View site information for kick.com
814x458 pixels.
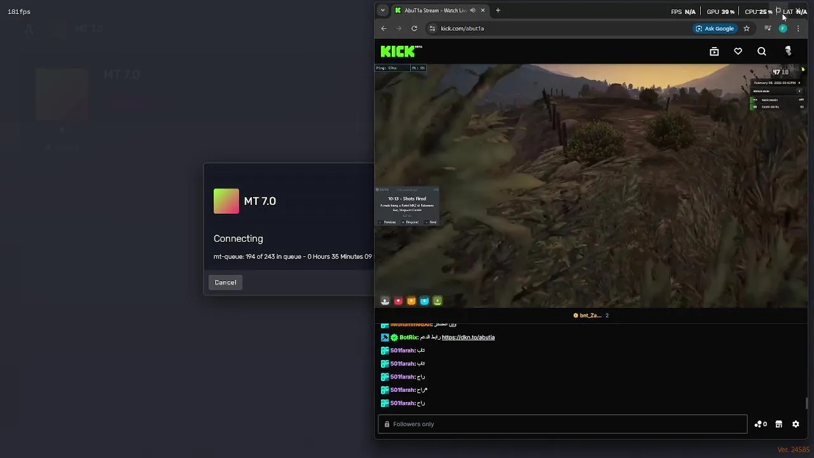point(432,28)
